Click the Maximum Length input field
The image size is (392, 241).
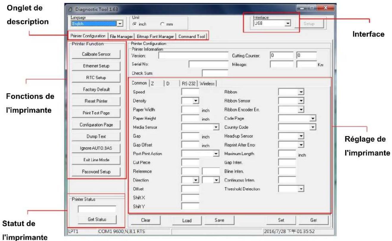(x=287, y=154)
